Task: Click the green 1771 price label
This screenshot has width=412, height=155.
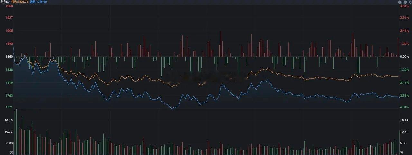Action: point(9,107)
